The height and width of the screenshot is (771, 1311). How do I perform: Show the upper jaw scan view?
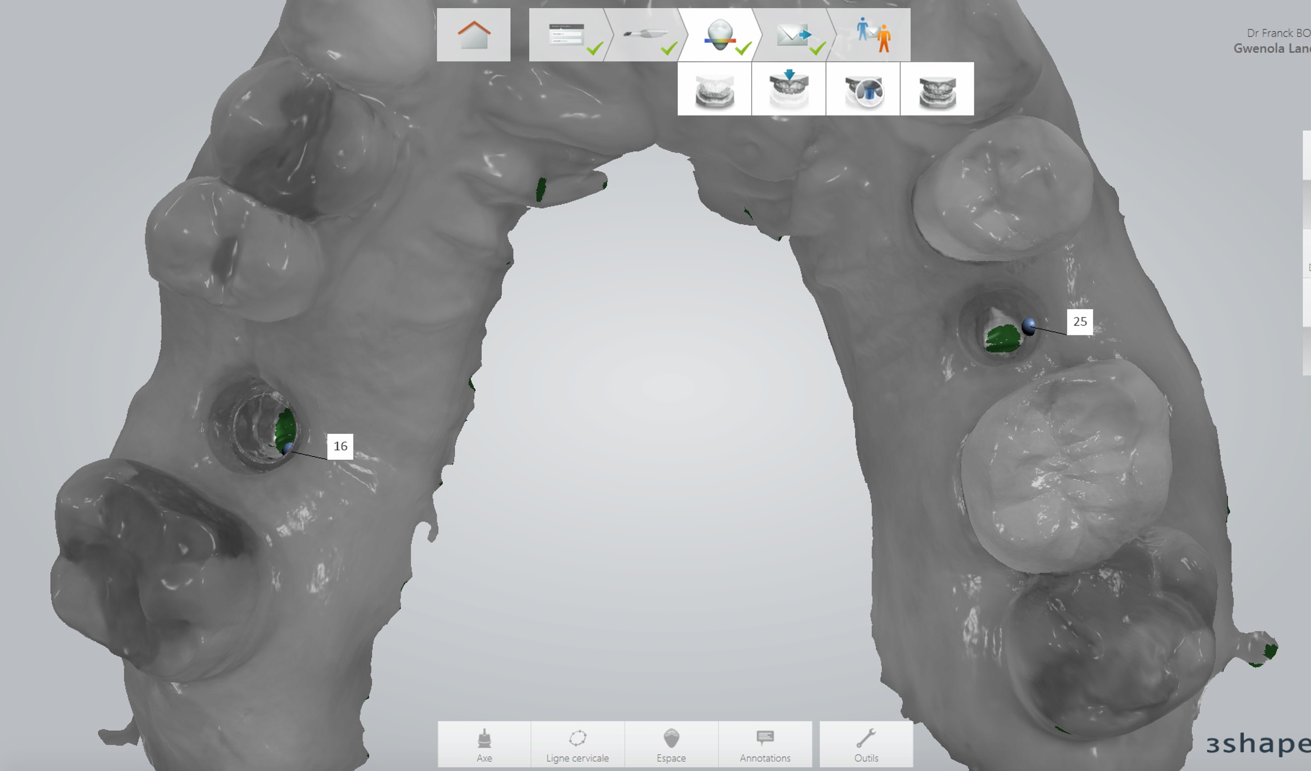(x=789, y=89)
